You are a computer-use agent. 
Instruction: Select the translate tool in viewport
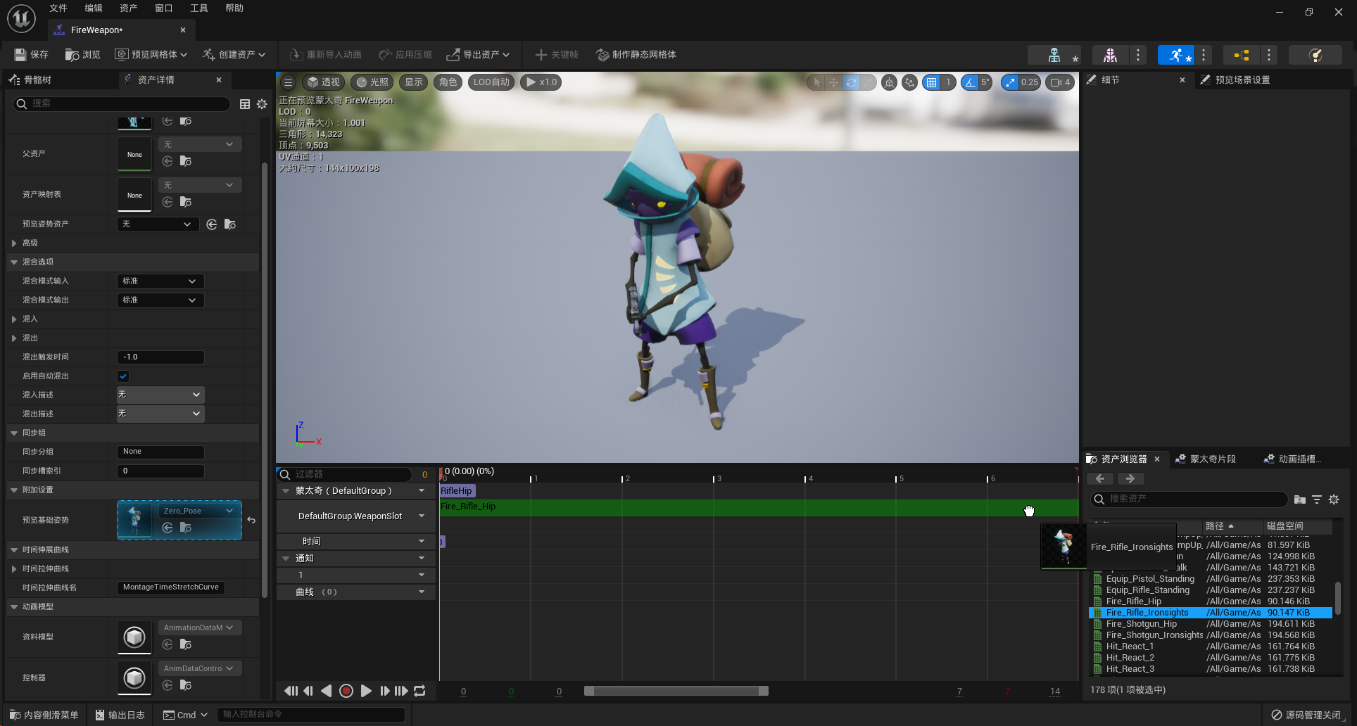(833, 82)
